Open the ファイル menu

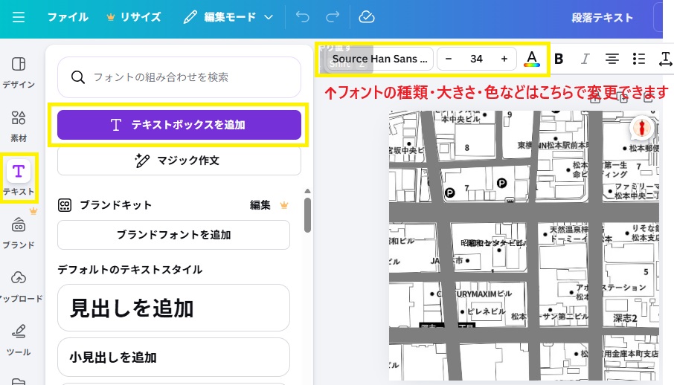point(67,17)
